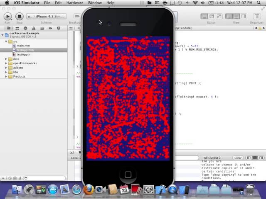266x199 pixels.
Task: Show the Debug navigator
Action: 42,28
